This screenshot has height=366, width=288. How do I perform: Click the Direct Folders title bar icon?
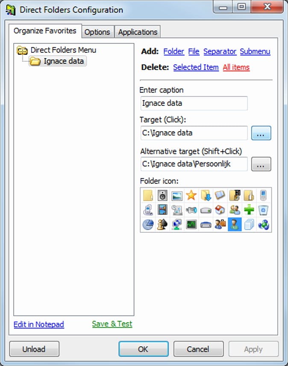(11, 10)
